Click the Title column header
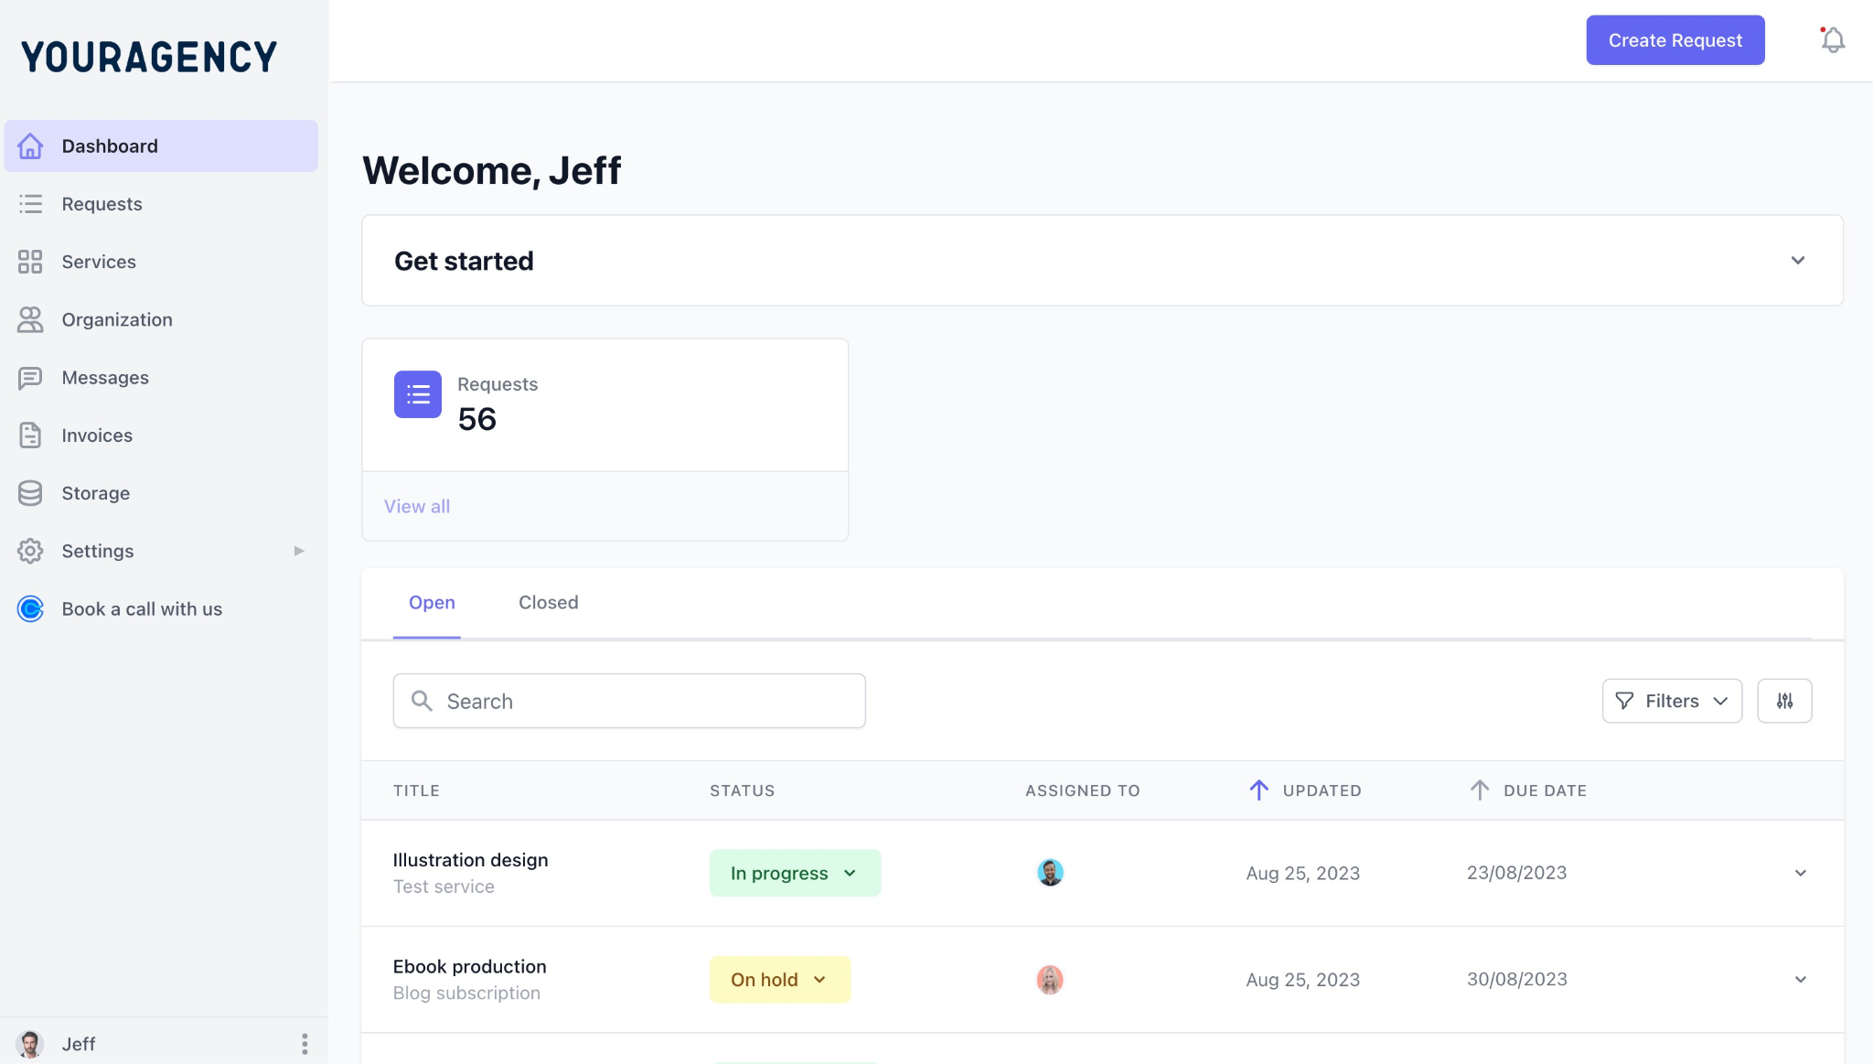This screenshot has width=1873, height=1064. [417, 790]
